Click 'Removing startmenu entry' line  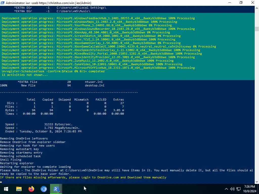coord(21,153)
